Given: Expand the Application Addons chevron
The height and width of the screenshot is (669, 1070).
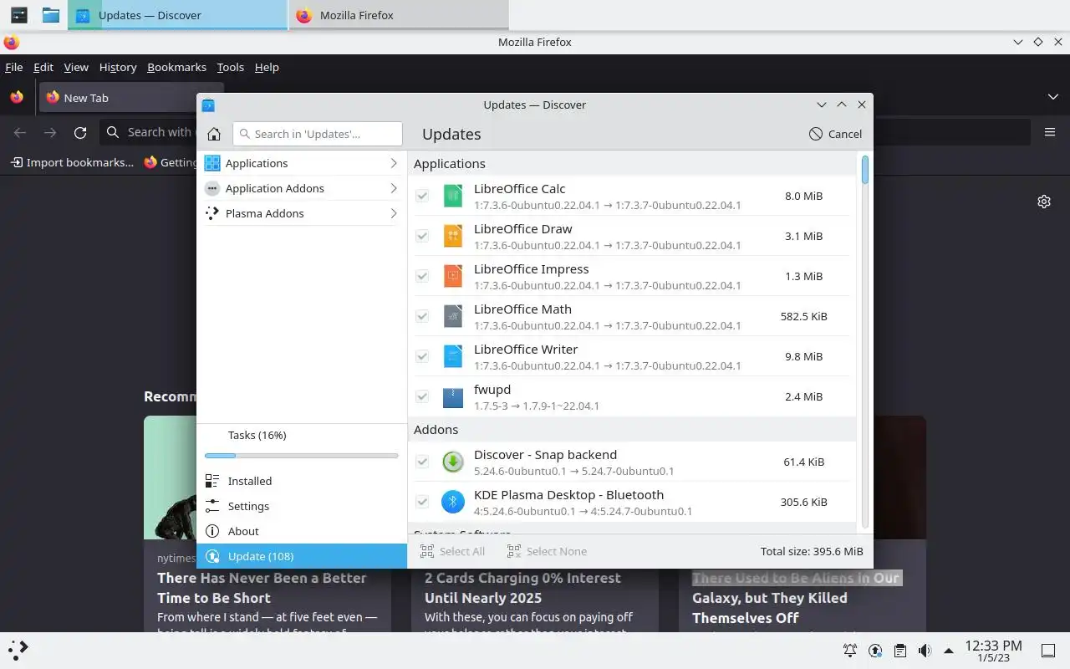Looking at the screenshot, I should point(393,188).
